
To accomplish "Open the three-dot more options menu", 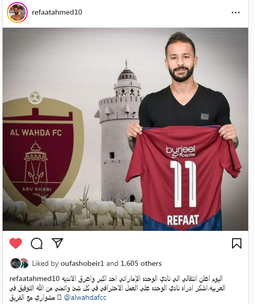I will click(x=236, y=13).
